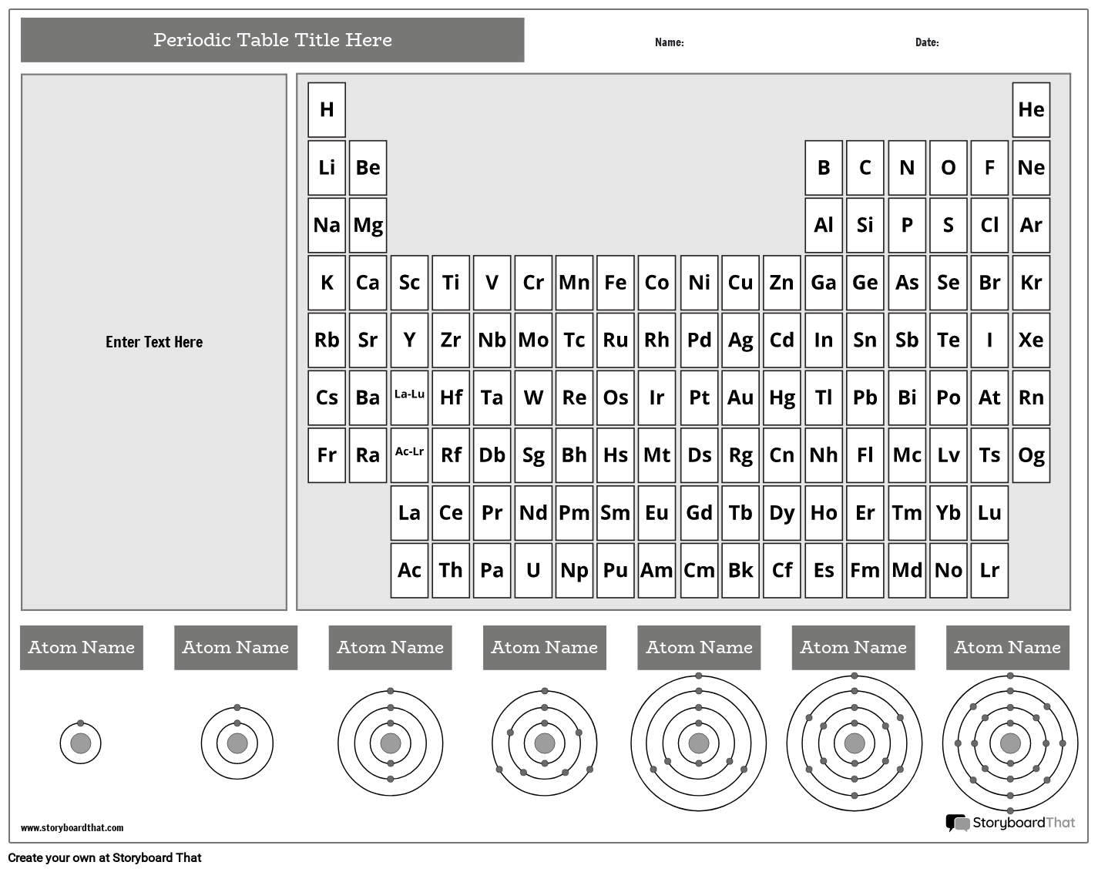This screenshot has width=1098, height=872.
Task: Expand the Ac-Lr actinide placeholder cell
Action: coord(409,455)
